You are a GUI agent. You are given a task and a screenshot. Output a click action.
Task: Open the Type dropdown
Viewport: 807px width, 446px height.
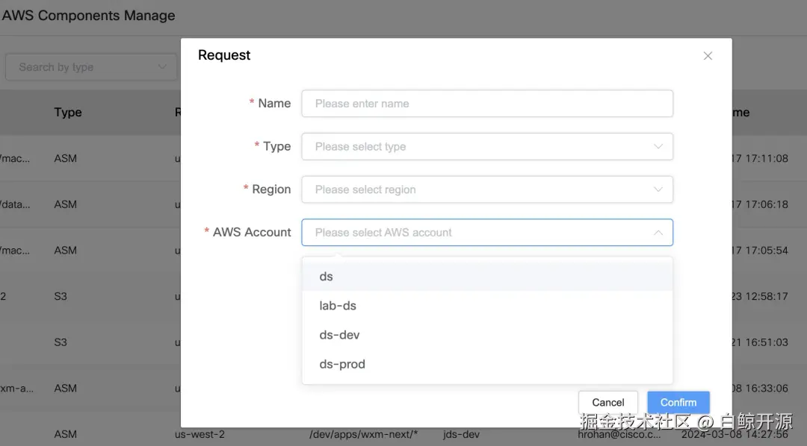click(487, 146)
